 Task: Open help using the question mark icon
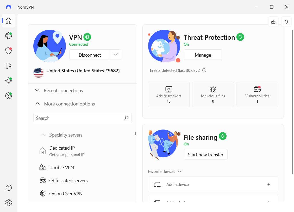tap(9, 187)
